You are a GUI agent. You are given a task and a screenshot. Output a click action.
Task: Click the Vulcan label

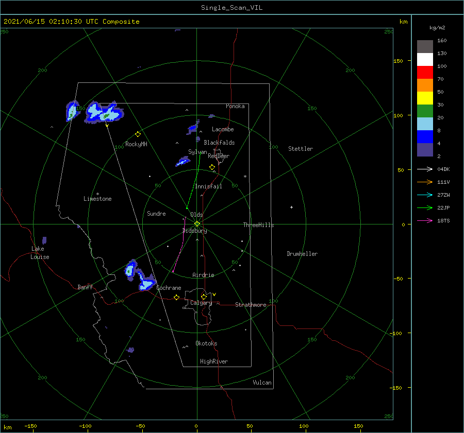[262, 383]
